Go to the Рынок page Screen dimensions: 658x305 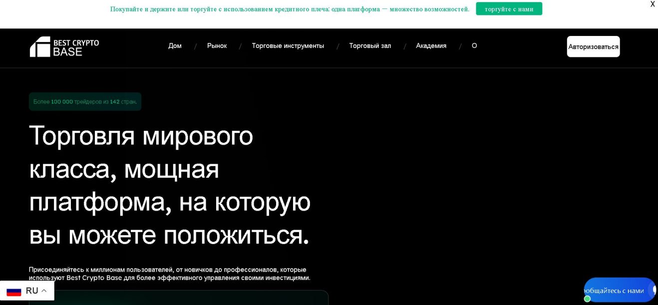tap(217, 46)
